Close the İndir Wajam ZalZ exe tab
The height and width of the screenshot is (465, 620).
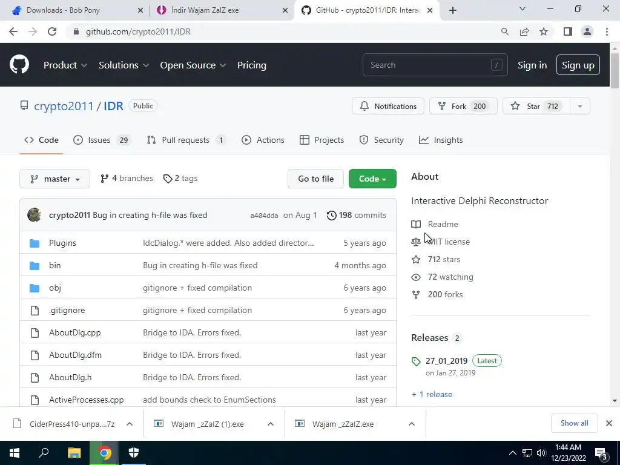285,10
